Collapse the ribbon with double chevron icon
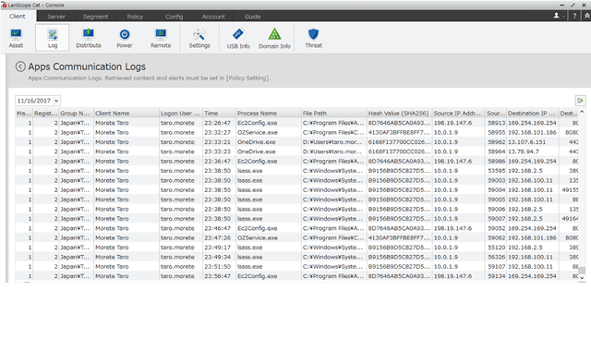Screen dimensions: 591x351 [587, 16]
